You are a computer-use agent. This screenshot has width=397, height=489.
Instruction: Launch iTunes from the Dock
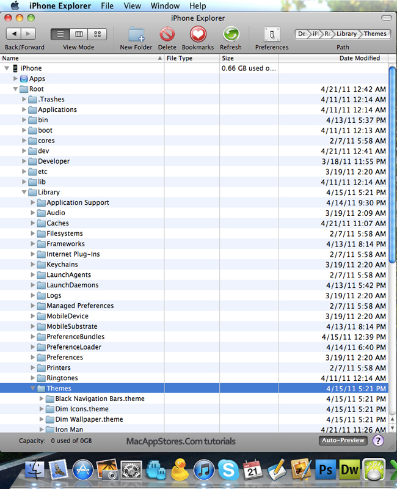click(204, 470)
